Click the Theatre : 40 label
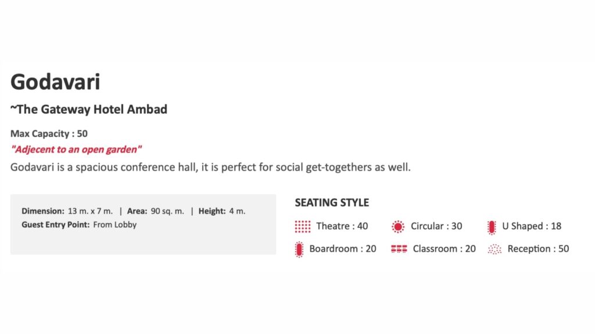595x334 pixels. tap(342, 226)
